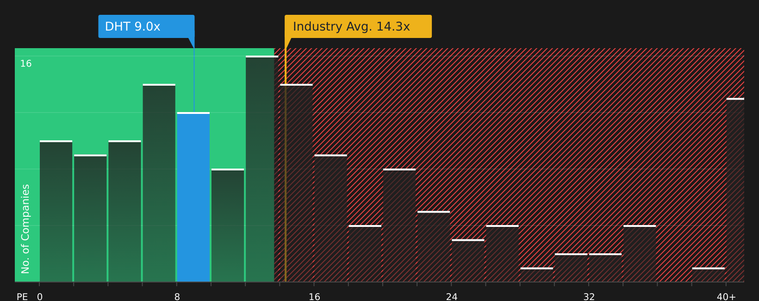This screenshot has width=759, height=301.
Task: Select the bar for PE range 18-20
Action: click(x=365, y=253)
